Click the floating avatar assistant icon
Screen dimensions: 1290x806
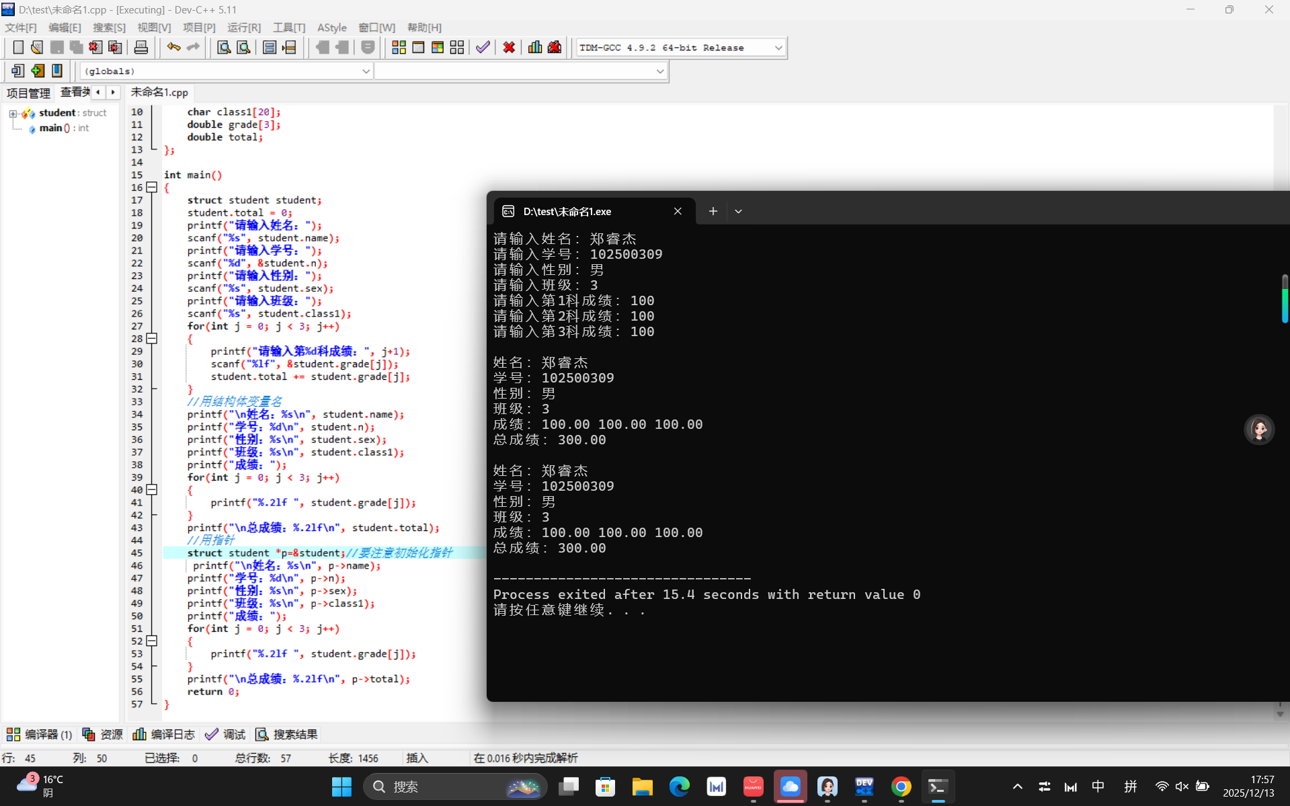(1259, 430)
